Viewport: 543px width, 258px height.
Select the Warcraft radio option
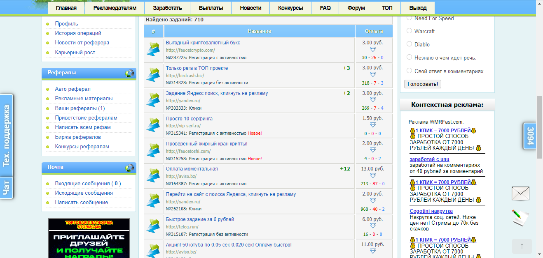tap(409, 31)
